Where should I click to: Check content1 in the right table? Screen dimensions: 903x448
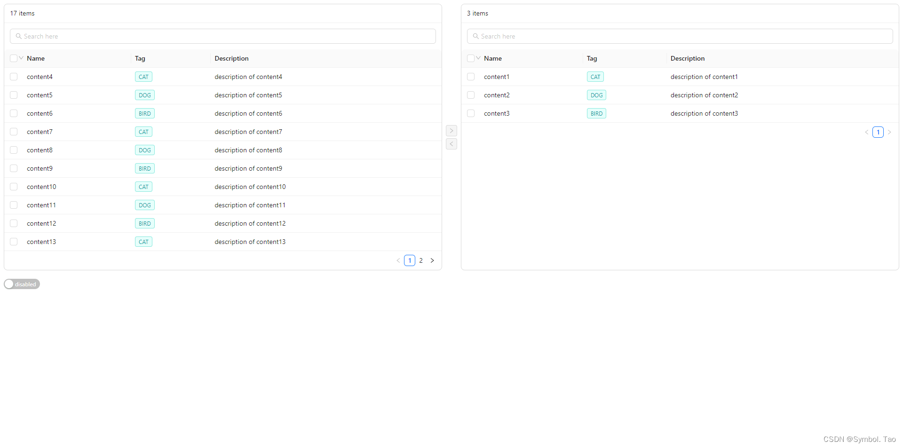pos(471,77)
